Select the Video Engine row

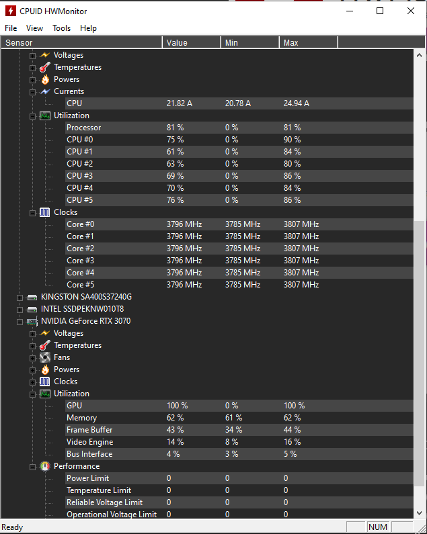[239, 442]
